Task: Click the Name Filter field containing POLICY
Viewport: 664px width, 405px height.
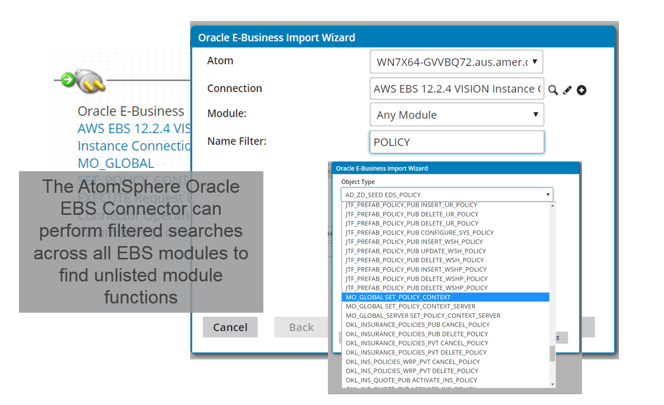Action: [457, 142]
